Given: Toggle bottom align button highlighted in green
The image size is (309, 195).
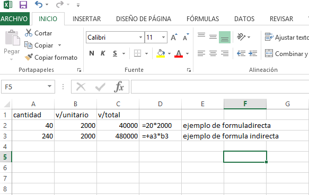Looking at the screenshot, I should coord(225,37).
